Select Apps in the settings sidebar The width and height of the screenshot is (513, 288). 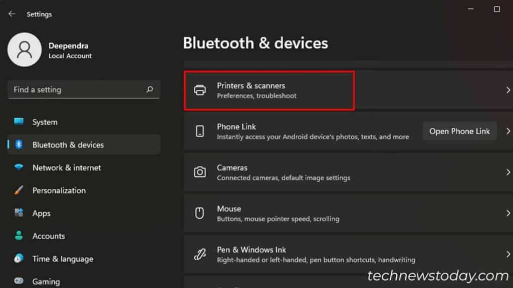(x=41, y=213)
